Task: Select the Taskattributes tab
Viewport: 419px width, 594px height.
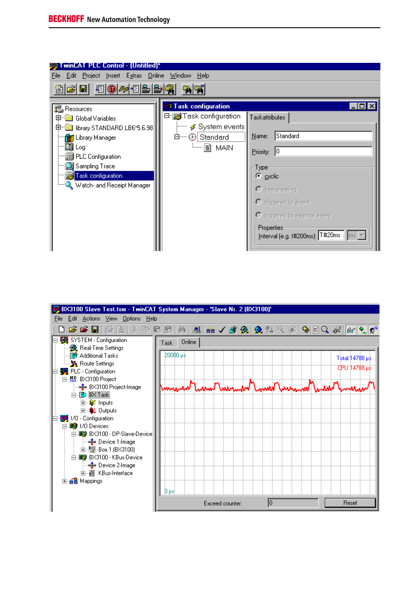Action: pyautogui.click(x=267, y=117)
